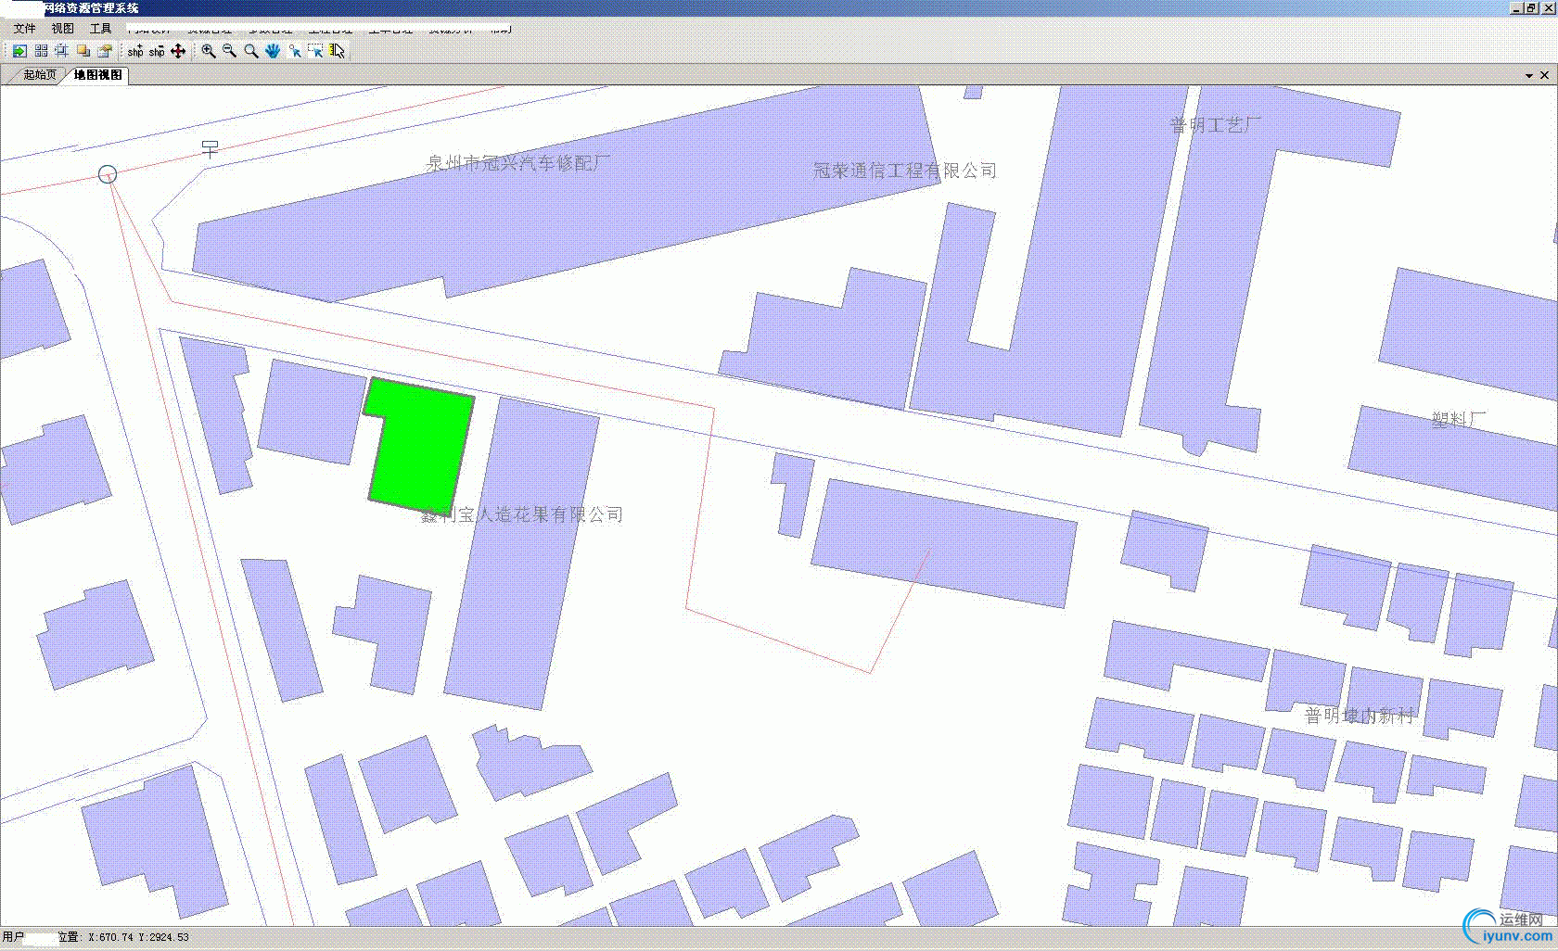This screenshot has height=951, width=1558.
Task: Click the 塑料厂 map label
Action: 1459,420
